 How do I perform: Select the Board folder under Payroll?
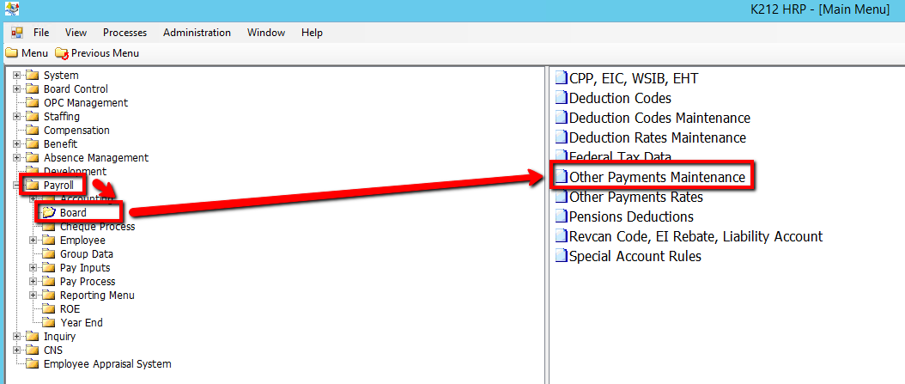pyautogui.click(x=73, y=213)
